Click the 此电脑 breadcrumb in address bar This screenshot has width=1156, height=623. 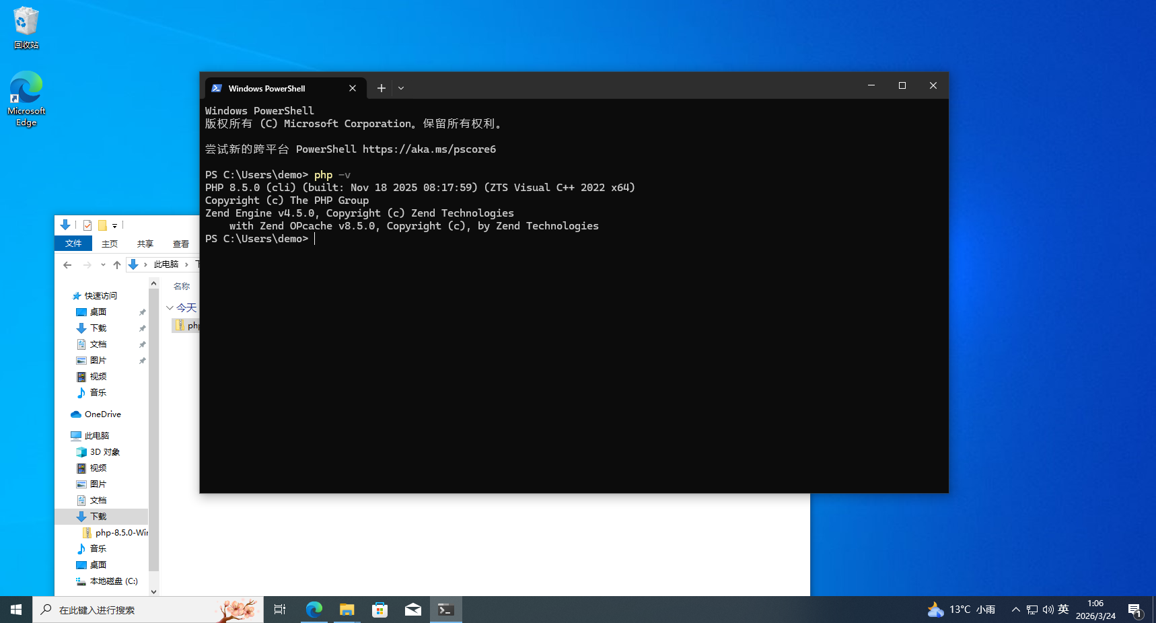tap(166, 264)
